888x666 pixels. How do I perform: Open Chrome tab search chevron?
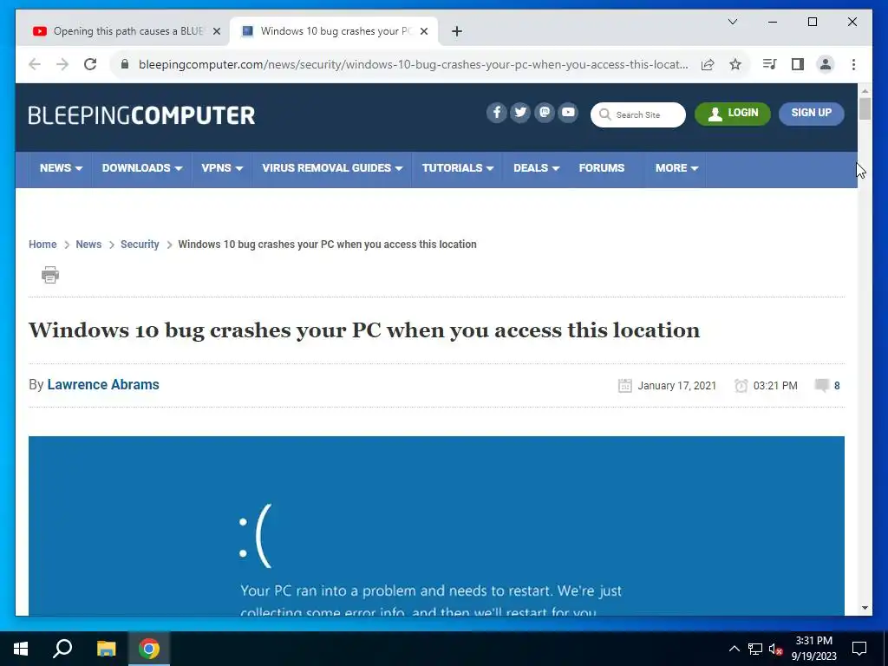[x=733, y=22]
